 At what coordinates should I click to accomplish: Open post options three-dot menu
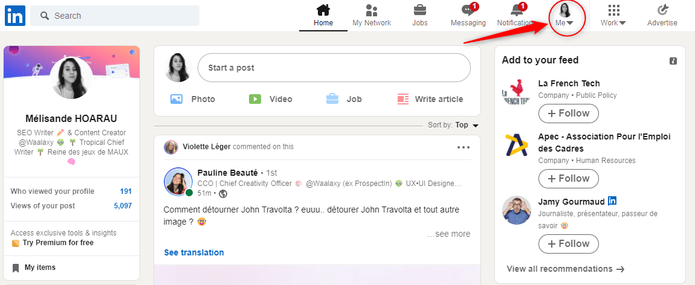(464, 147)
